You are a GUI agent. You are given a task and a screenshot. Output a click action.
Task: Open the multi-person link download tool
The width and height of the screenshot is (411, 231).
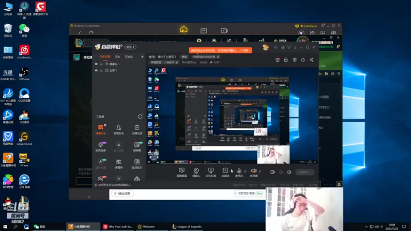point(119,147)
